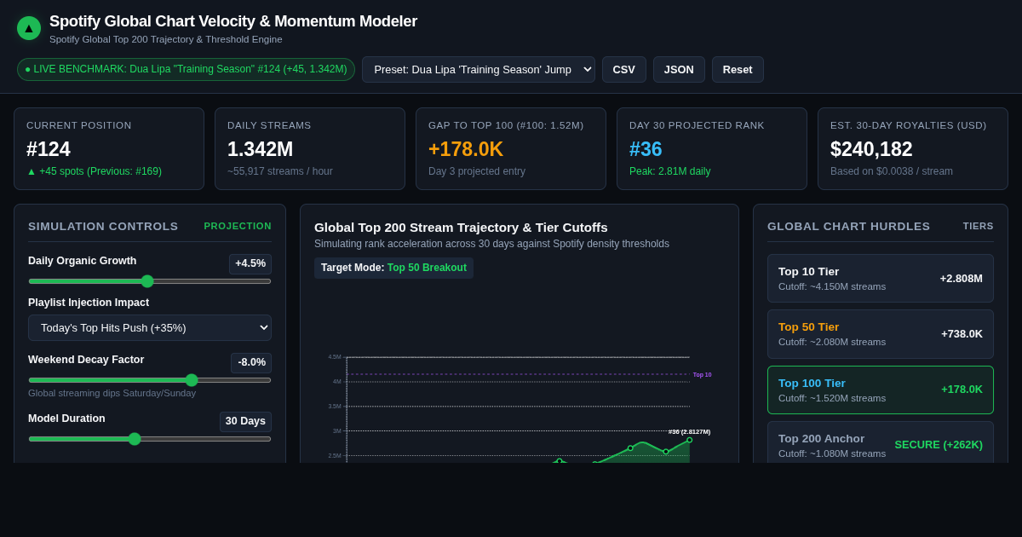Adjust the Weekend Decay Factor slider
The height and width of the screenshot is (537, 1022).
[x=150, y=380]
